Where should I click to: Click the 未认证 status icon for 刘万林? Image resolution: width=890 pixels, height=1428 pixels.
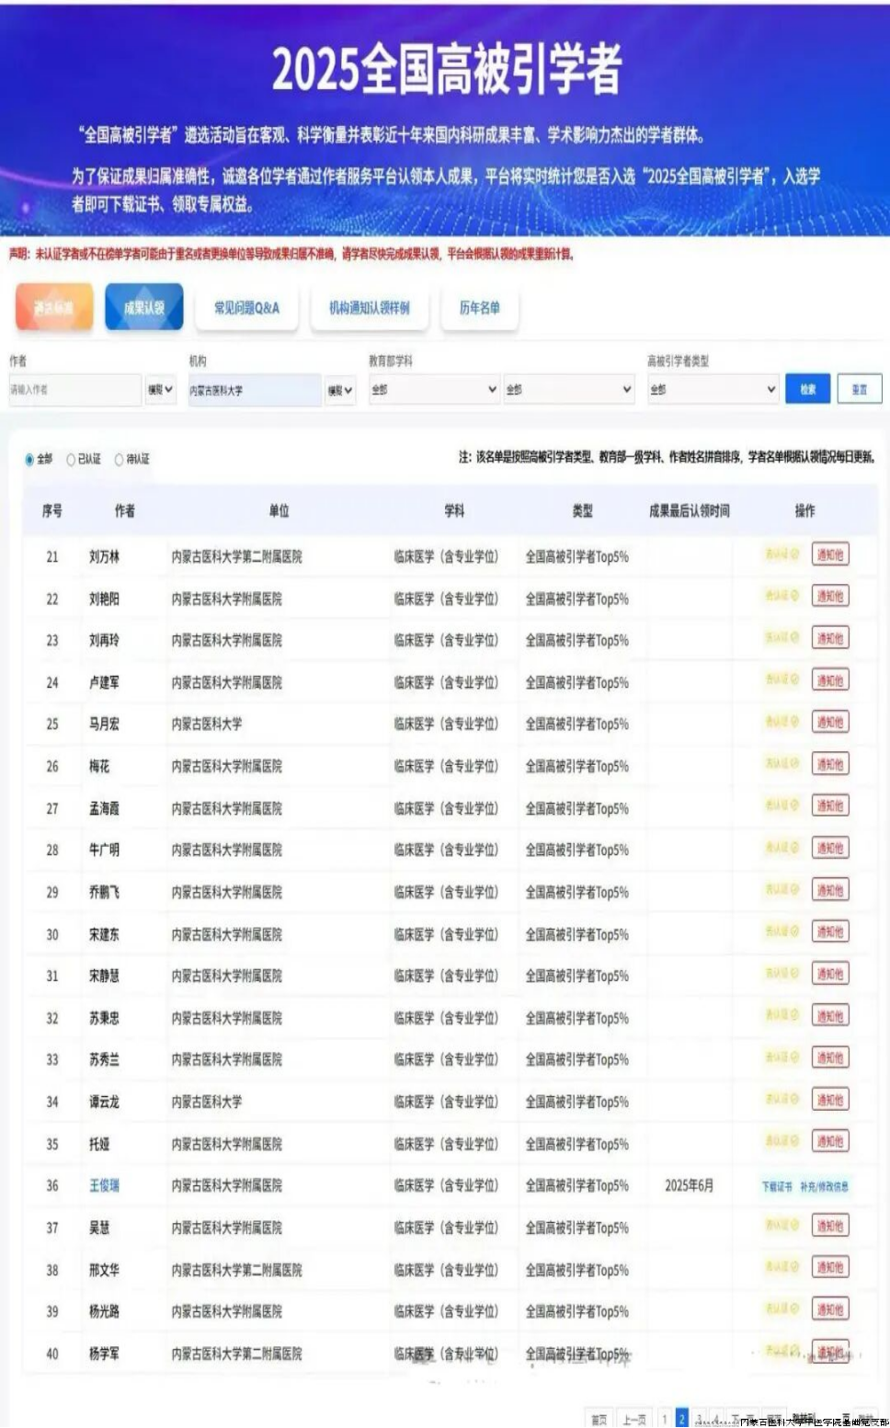[782, 554]
